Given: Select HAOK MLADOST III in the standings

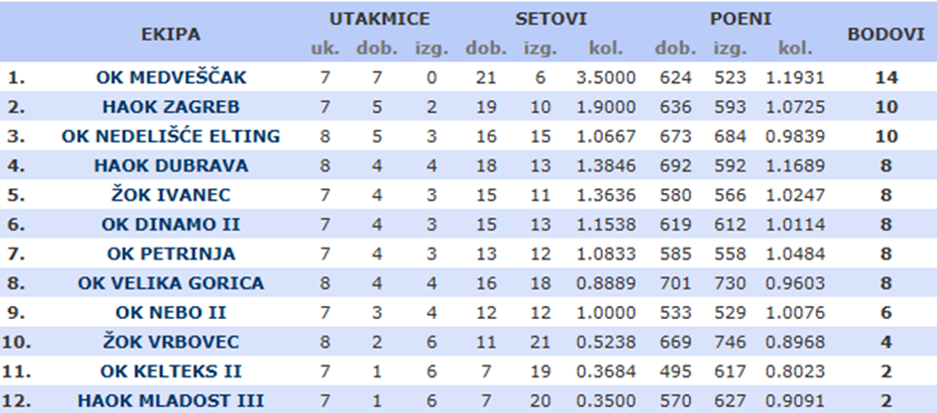Looking at the screenshot, I should [171, 402].
